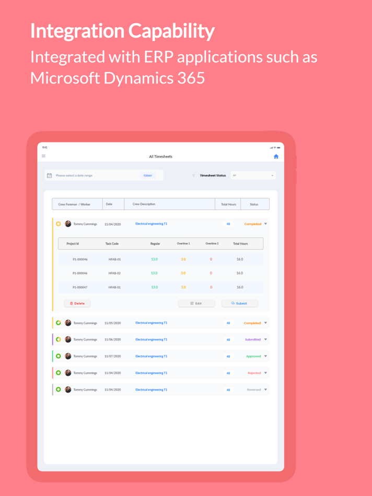
Task: Open Electrical engineering T1 link in 11/05/2020 row
Action: click(152, 323)
